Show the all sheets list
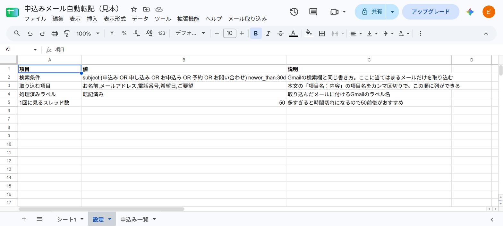Viewport: 503px width, 226px height. pyautogui.click(x=39, y=219)
